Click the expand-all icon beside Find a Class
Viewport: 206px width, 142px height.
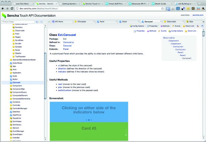click(x=37, y=22)
